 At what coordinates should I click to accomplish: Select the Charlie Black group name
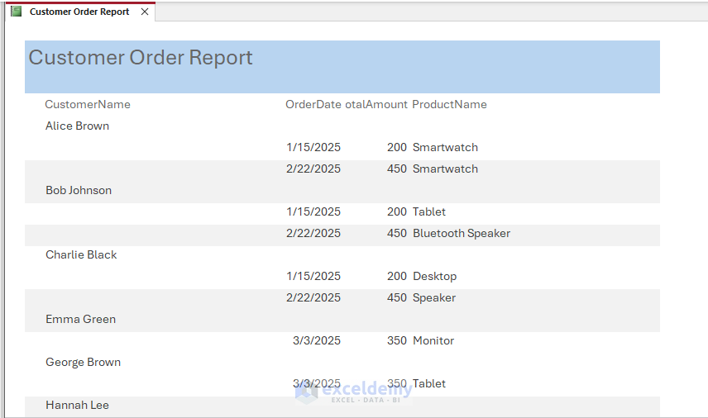tap(81, 254)
